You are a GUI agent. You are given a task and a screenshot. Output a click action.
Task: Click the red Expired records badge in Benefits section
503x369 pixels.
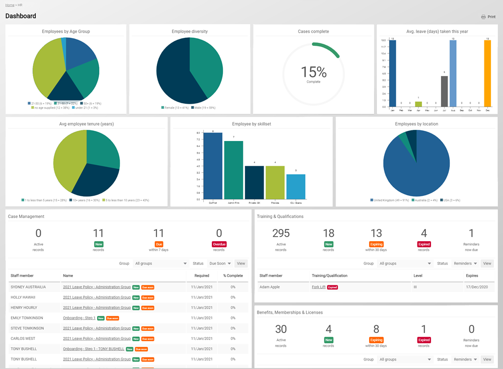424,340
